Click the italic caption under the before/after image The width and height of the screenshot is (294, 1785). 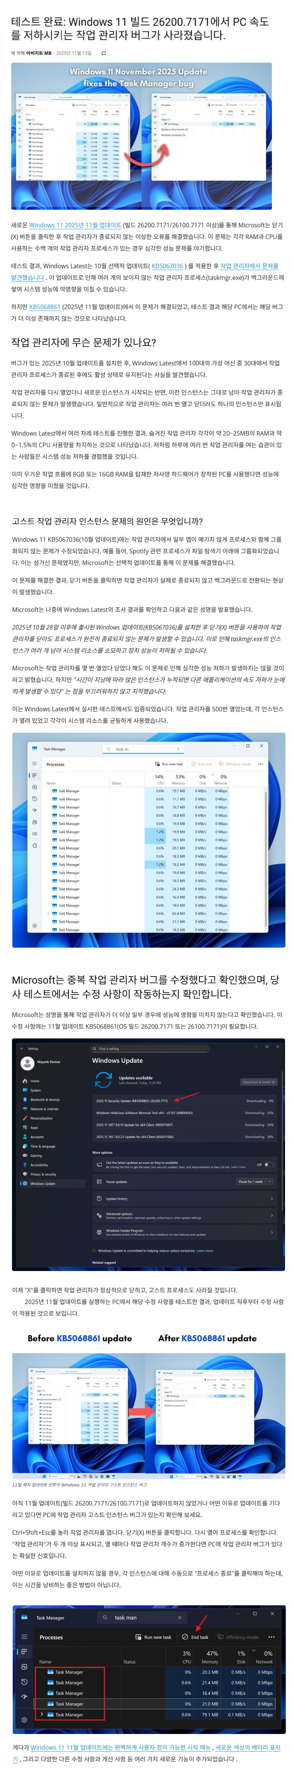click(x=79, y=1485)
